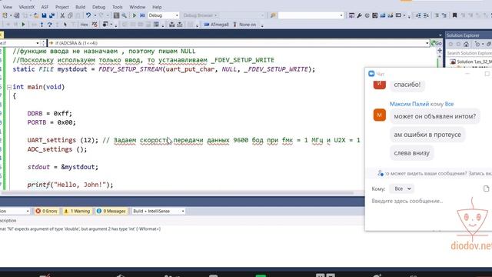Click the printf Hello, John! code line
Image resolution: width=492 pixels, height=277 pixels.
pyautogui.click(x=70, y=185)
